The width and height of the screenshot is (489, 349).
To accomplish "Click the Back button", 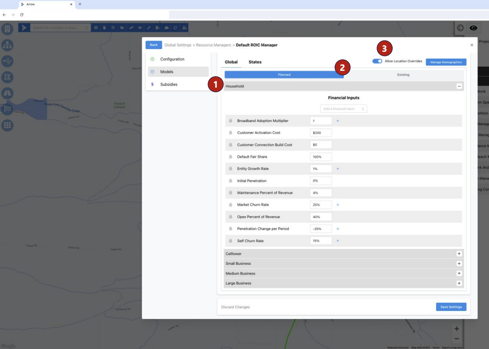I will (x=154, y=45).
